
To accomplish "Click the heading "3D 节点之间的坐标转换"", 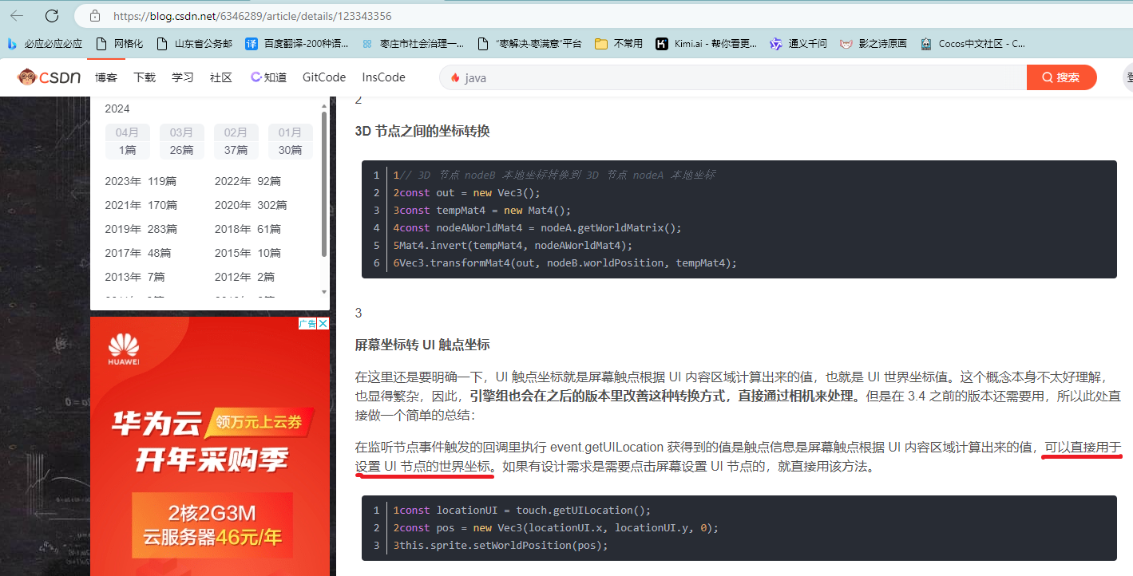I will (x=422, y=131).
